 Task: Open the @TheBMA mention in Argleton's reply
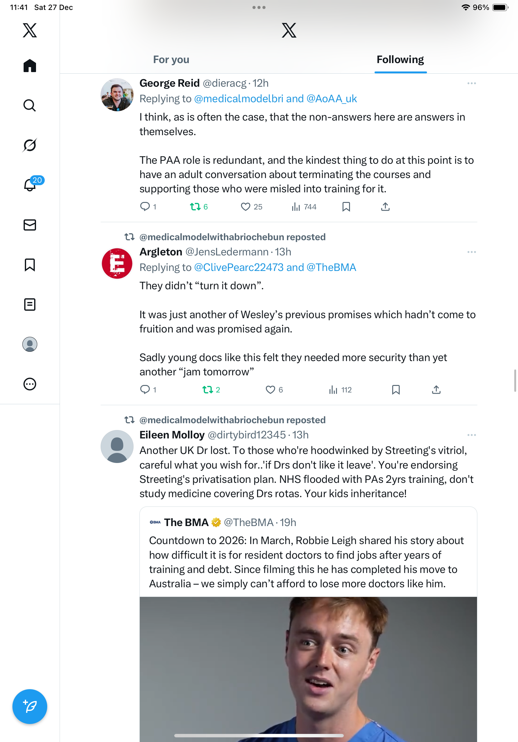tap(331, 268)
